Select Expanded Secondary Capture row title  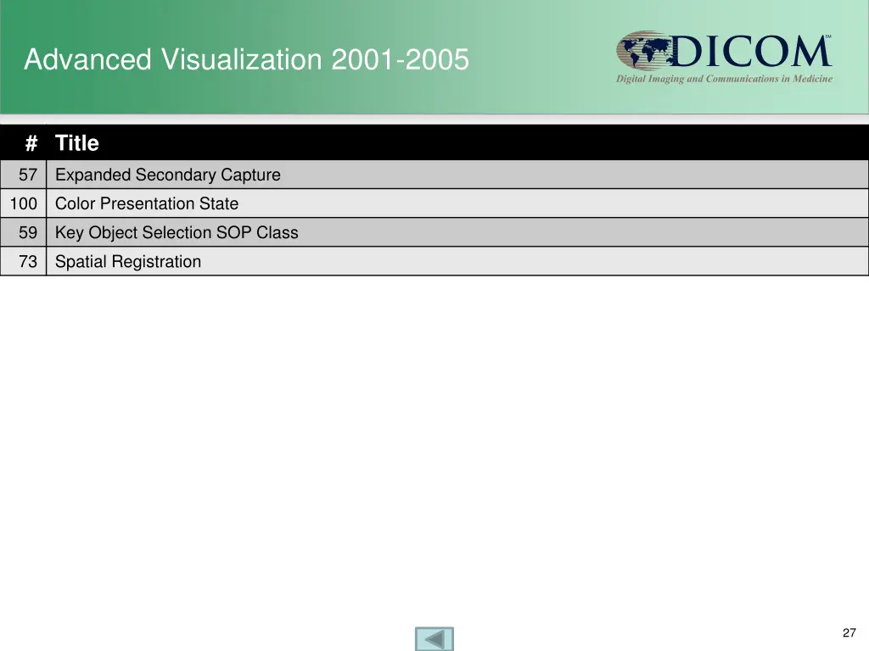(x=167, y=175)
